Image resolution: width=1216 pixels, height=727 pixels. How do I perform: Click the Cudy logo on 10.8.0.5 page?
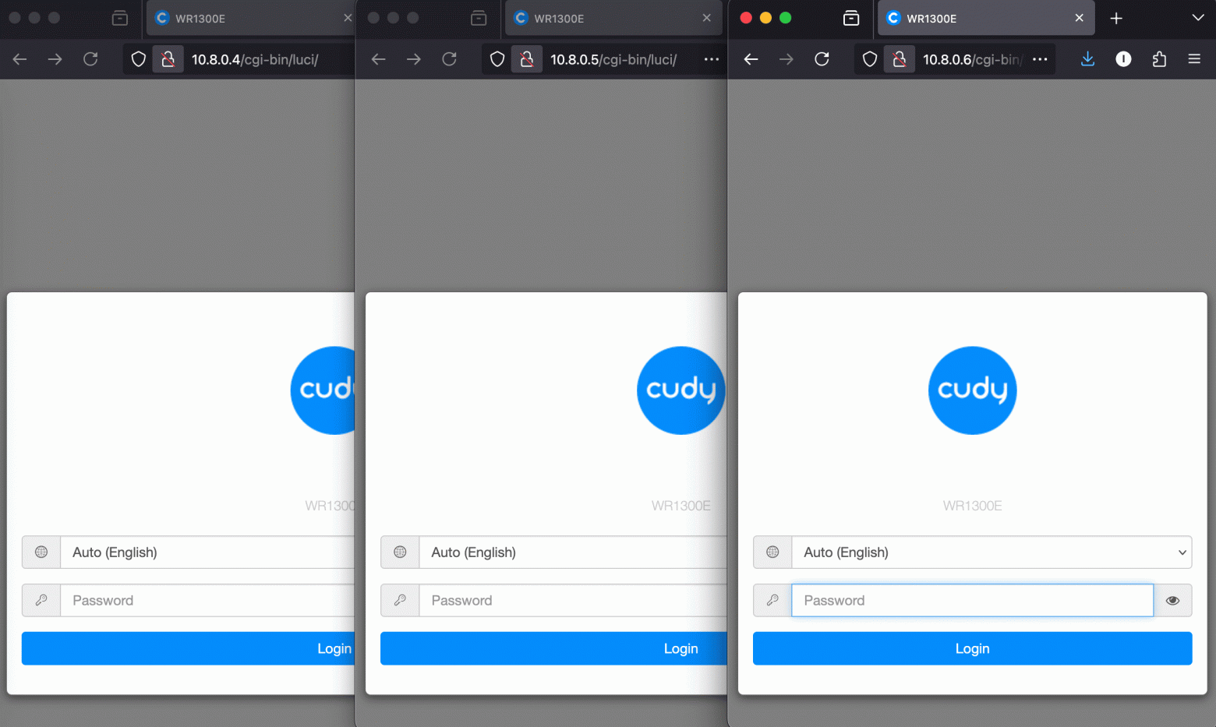click(x=681, y=390)
